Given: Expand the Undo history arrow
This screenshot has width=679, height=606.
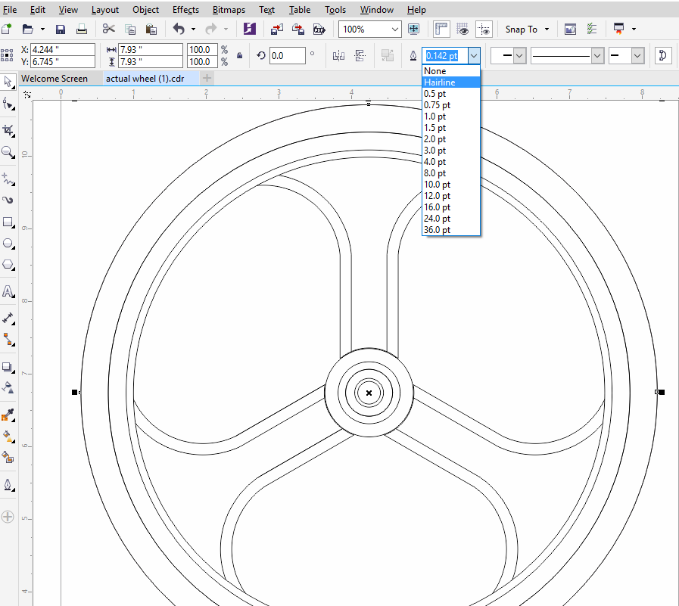Looking at the screenshot, I should point(193,30).
